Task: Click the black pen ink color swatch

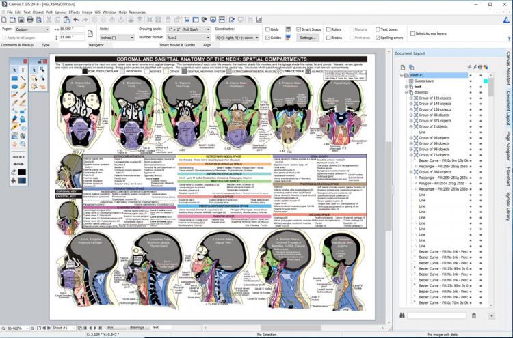Action: pyautogui.click(x=22, y=172)
